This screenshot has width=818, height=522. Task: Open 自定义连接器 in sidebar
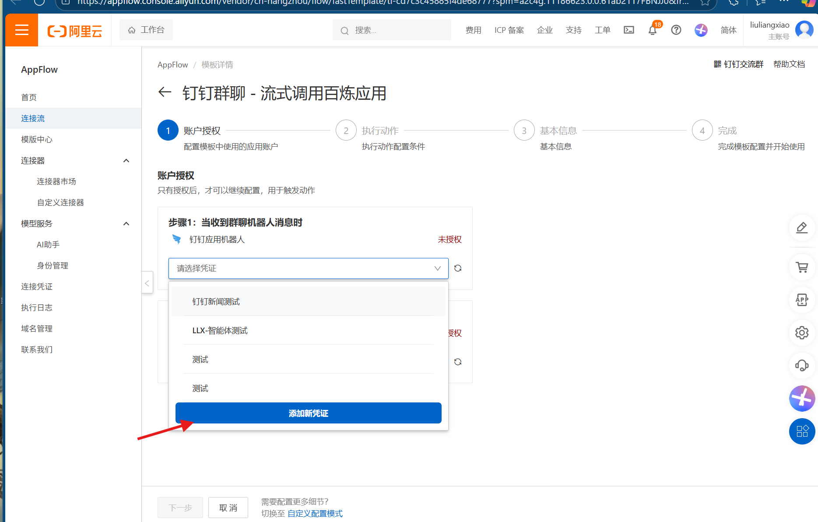pyautogui.click(x=60, y=202)
